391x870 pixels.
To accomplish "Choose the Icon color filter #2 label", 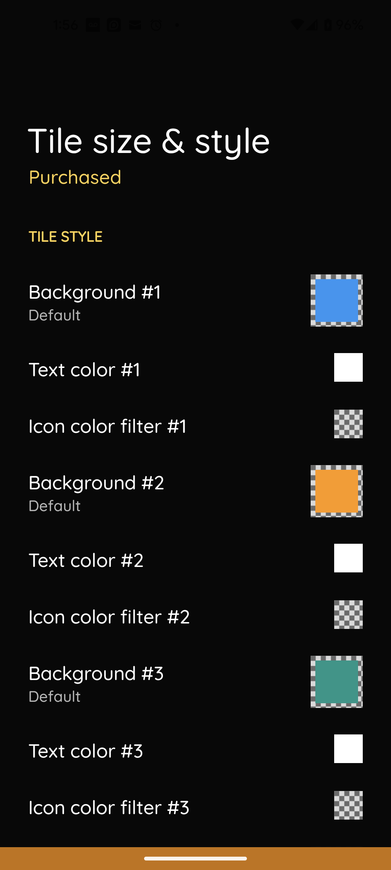I will pos(109,617).
